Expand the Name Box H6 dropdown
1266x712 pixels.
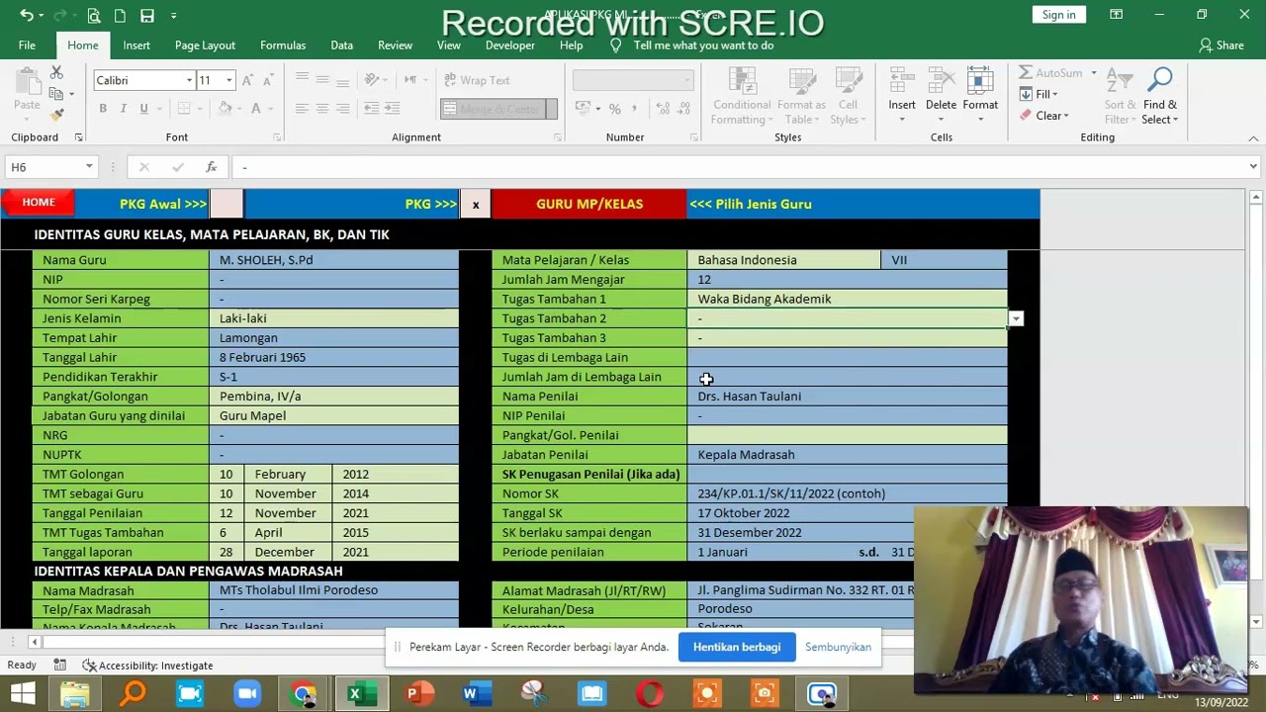coord(89,167)
